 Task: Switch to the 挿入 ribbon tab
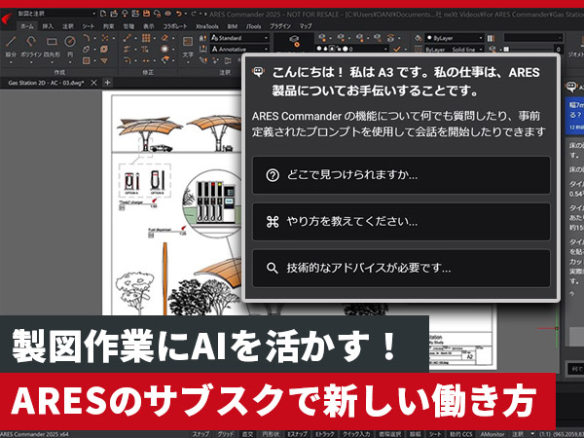coord(48,26)
